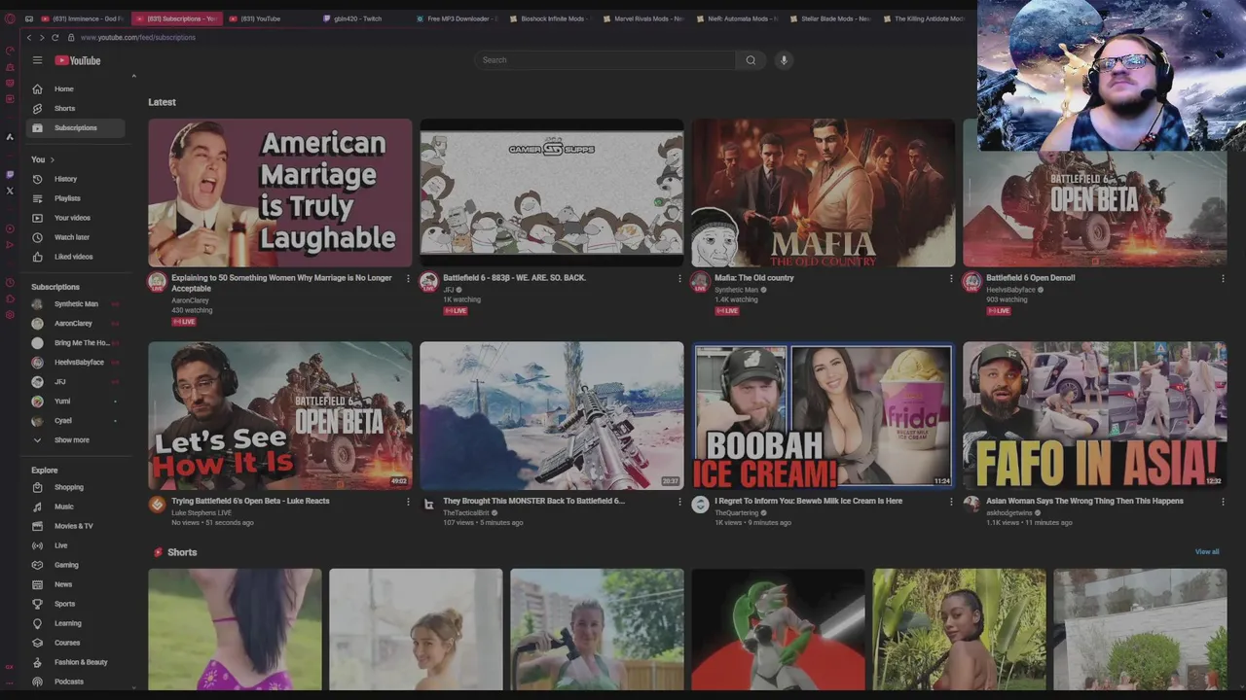The height and width of the screenshot is (700, 1246).
Task: Open Courses in Explore
Action: tap(76, 643)
